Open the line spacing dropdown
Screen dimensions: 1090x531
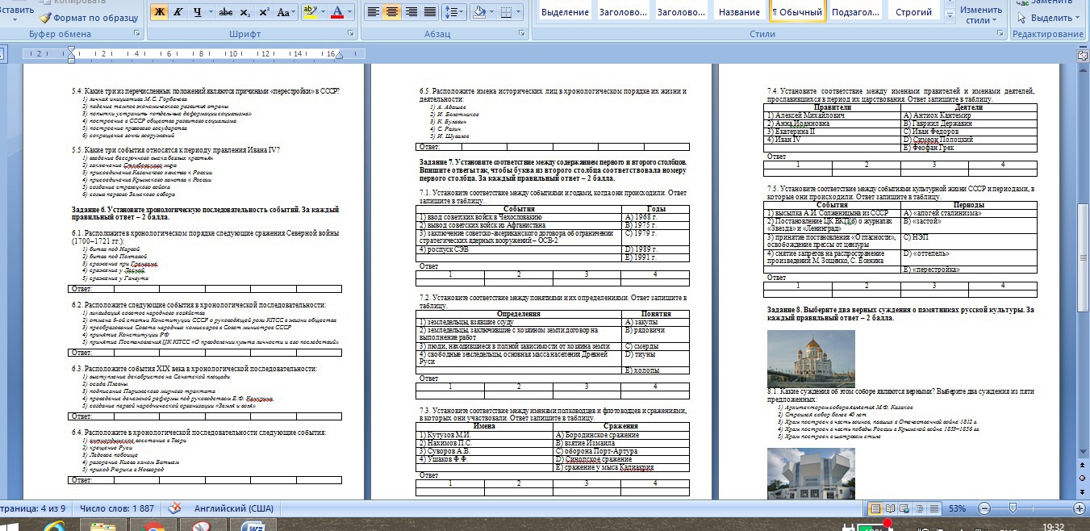coord(455,12)
